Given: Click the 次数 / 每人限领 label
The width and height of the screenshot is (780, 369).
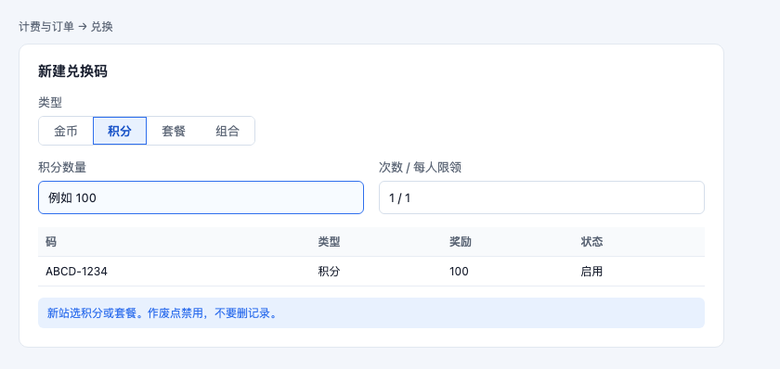Looking at the screenshot, I should click(420, 168).
